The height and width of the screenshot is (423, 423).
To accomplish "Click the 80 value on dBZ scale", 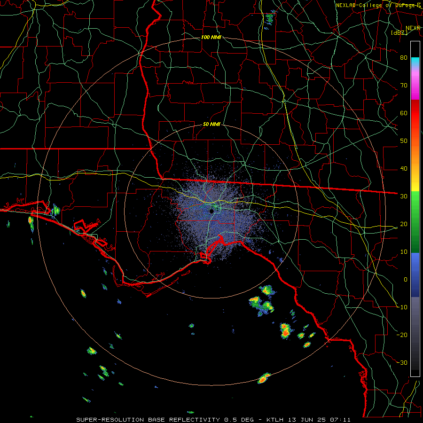I will click(x=404, y=58).
